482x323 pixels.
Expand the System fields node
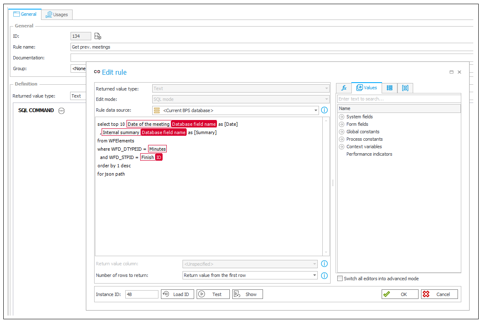(342, 117)
